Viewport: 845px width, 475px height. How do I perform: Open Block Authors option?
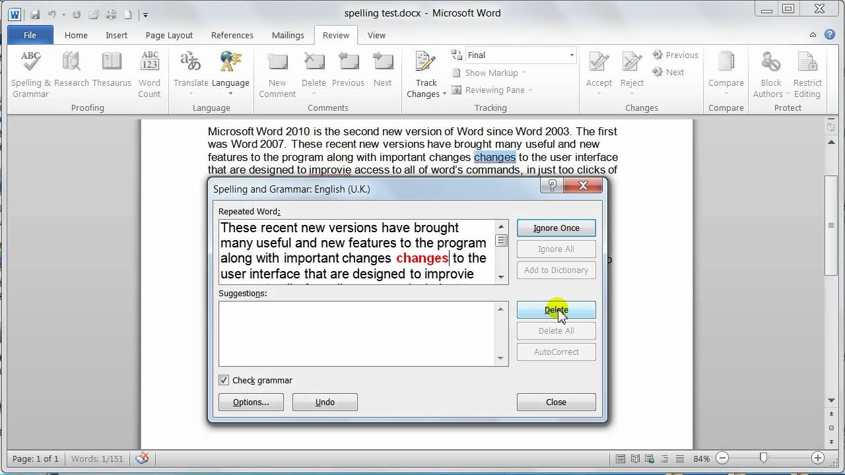(771, 75)
